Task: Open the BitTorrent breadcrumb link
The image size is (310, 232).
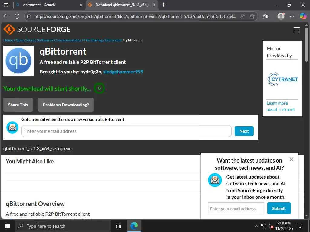Action: (x=114, y=40)
